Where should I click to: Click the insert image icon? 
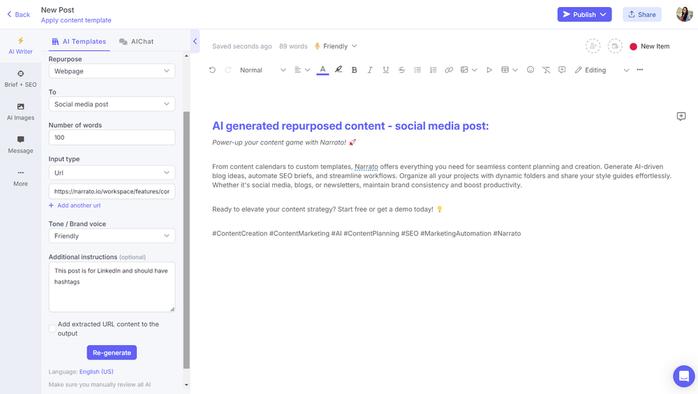[x=464, y=70]
